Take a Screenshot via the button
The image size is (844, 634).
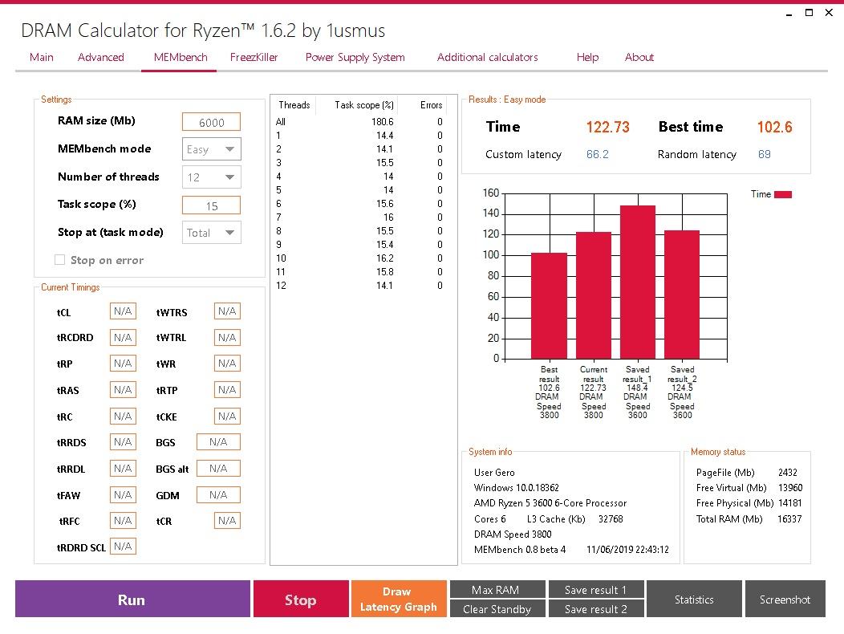[x=785, y=599]
